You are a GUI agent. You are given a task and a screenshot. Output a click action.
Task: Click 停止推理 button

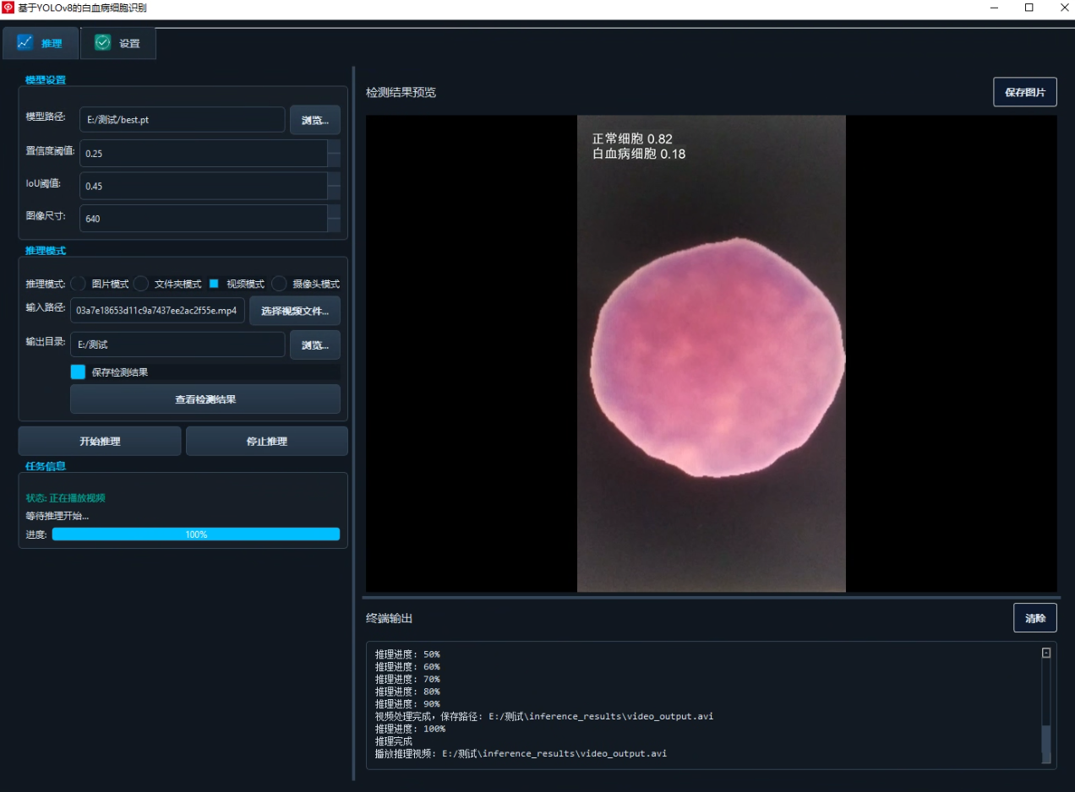(x=267, y=441)
